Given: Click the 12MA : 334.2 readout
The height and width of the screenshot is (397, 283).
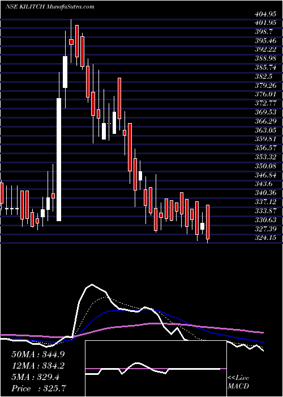Looking at the screenshot, I should pyautogui.click(x=38, y=366).
